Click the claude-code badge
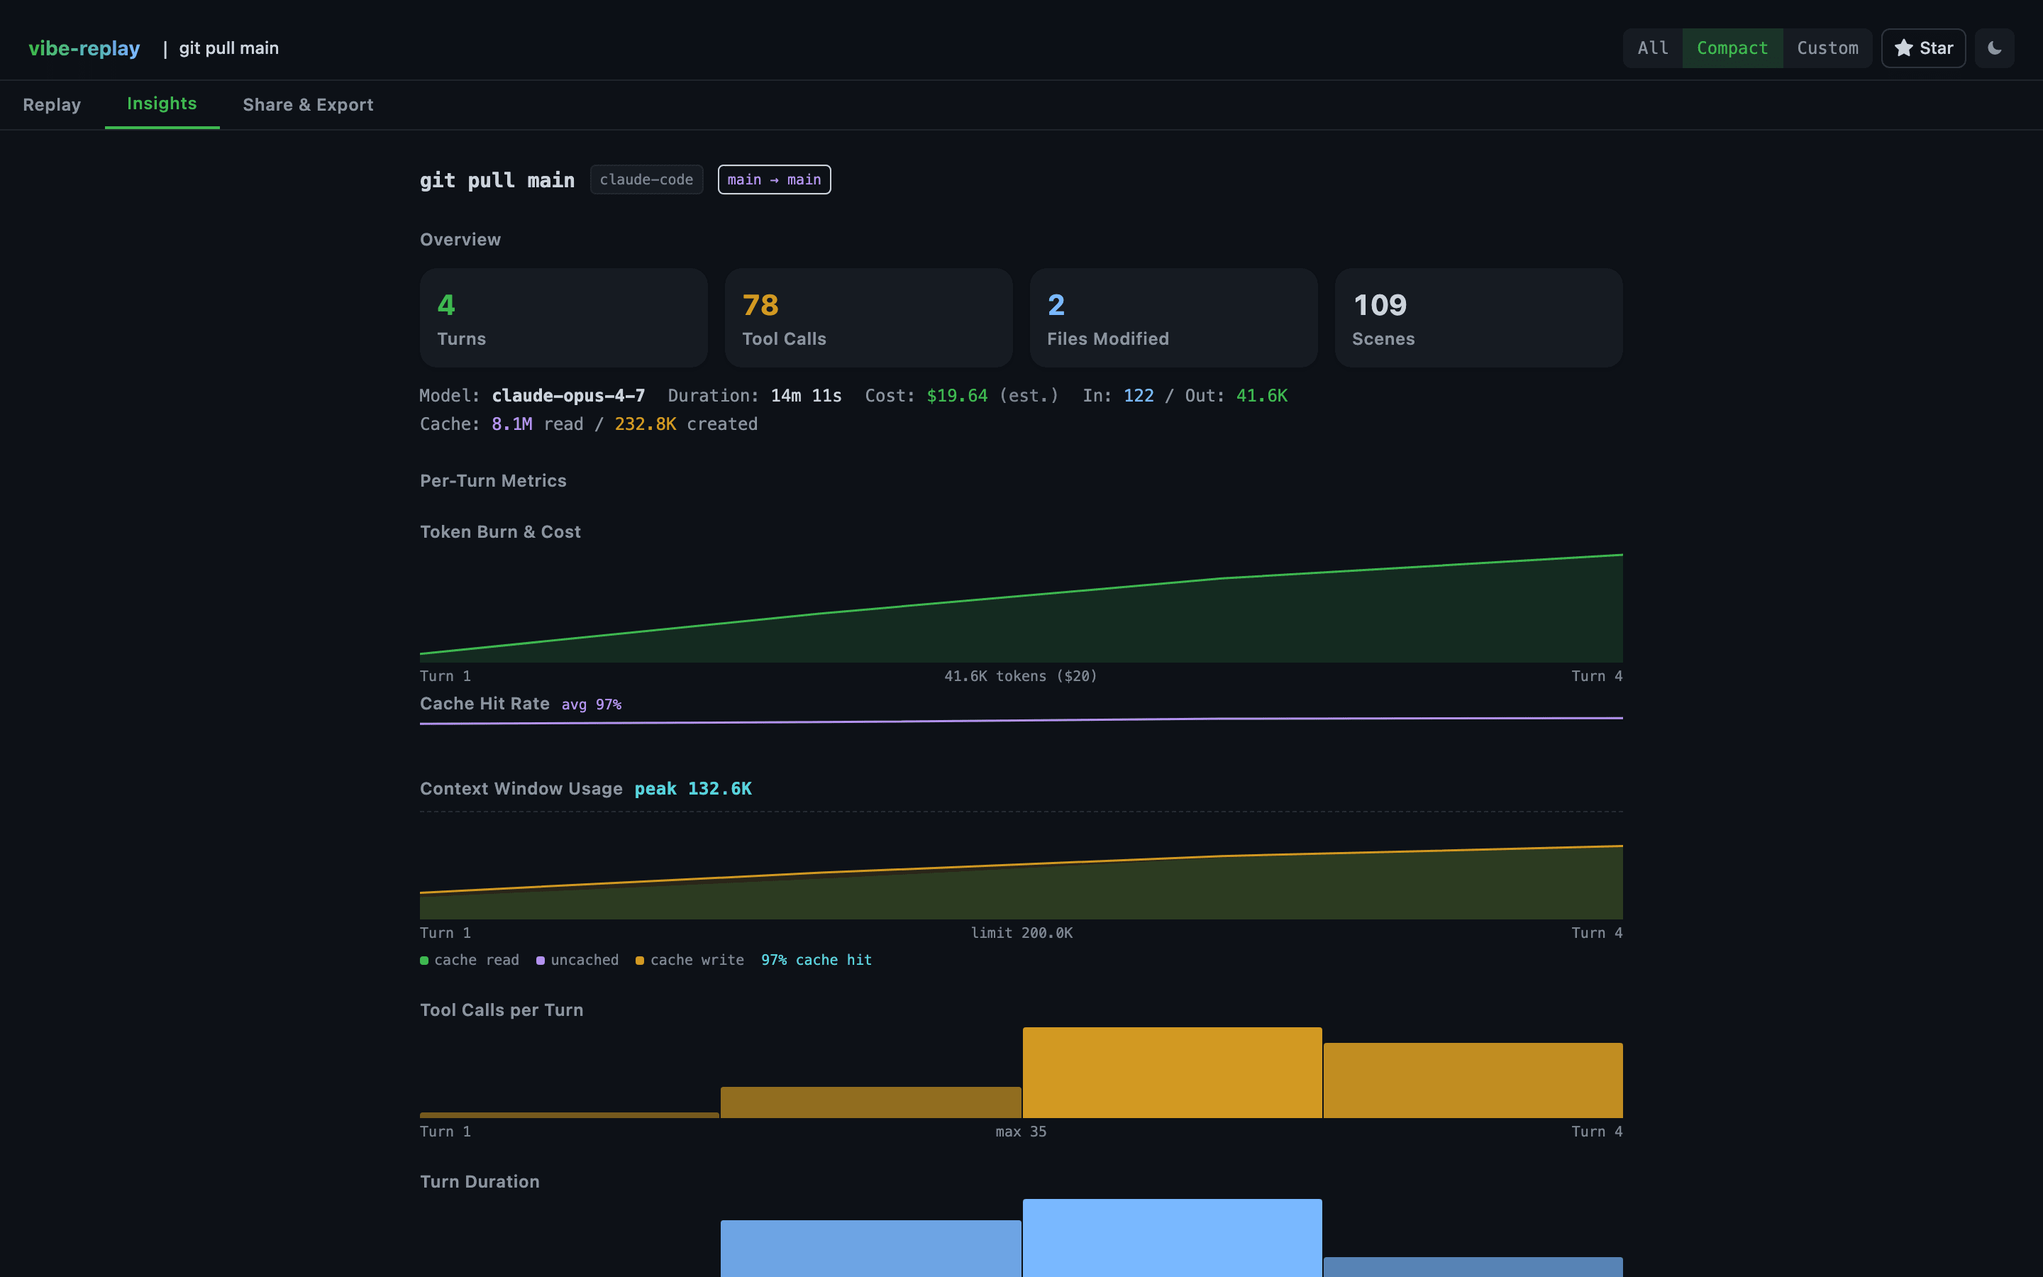 pos(647,180)
